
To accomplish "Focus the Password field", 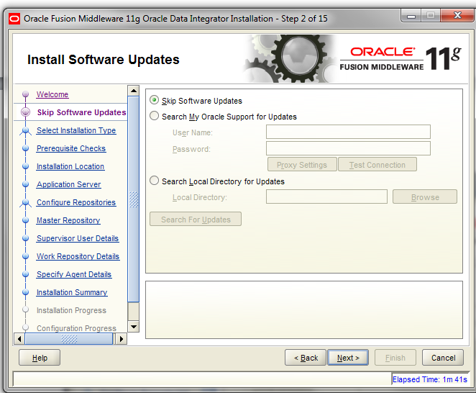I will [x=348, y=148].
